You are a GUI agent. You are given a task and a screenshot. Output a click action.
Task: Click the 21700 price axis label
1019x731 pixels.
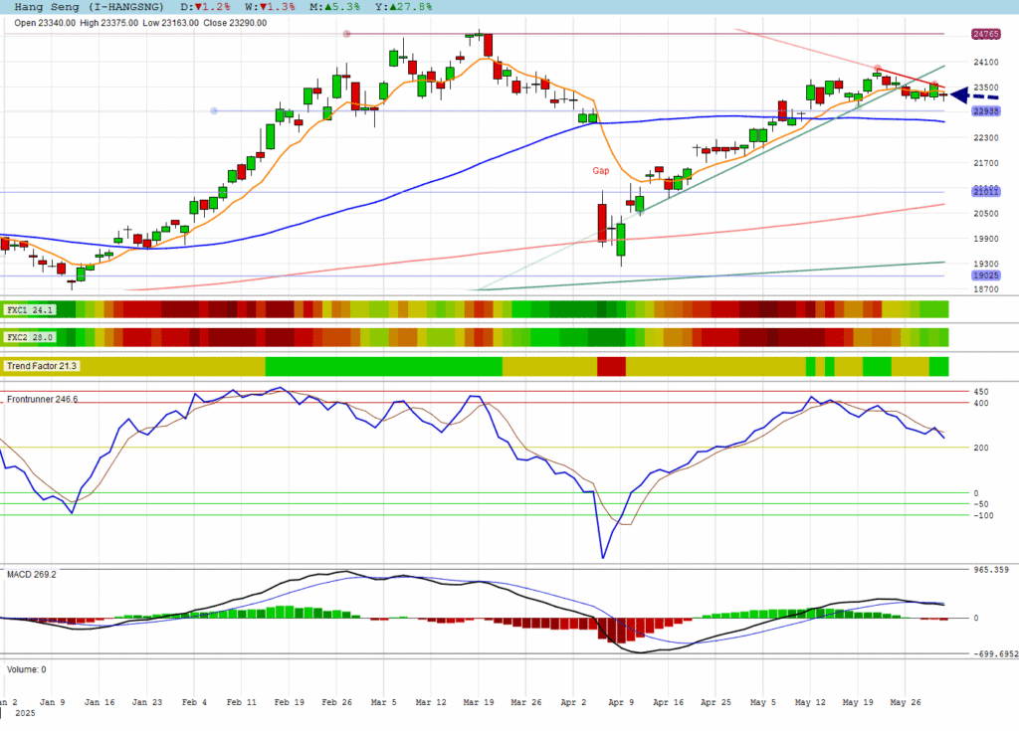986,163
